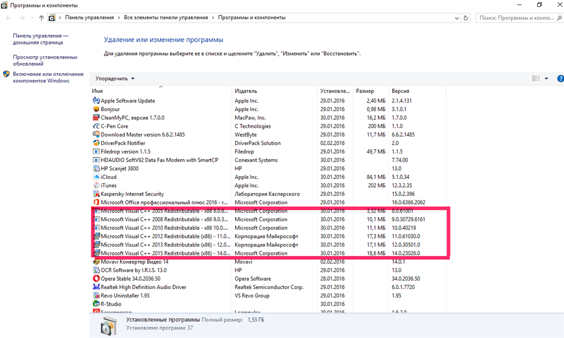Click the R-Studio program icon

coord(96,304)
